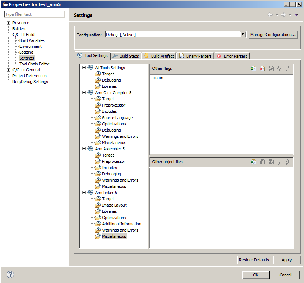
Task: Open the Configuration dropdown list
Action: [243, 34]
